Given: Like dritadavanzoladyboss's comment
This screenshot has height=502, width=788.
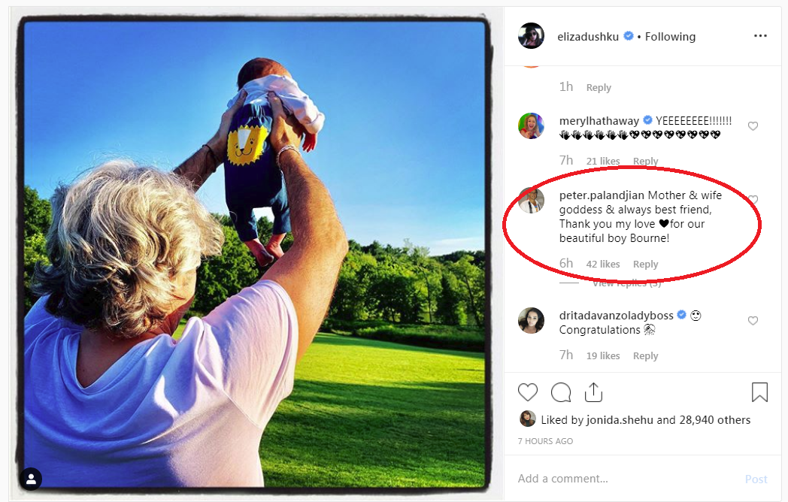Looking at the screenshot, I should pos(753,321).
